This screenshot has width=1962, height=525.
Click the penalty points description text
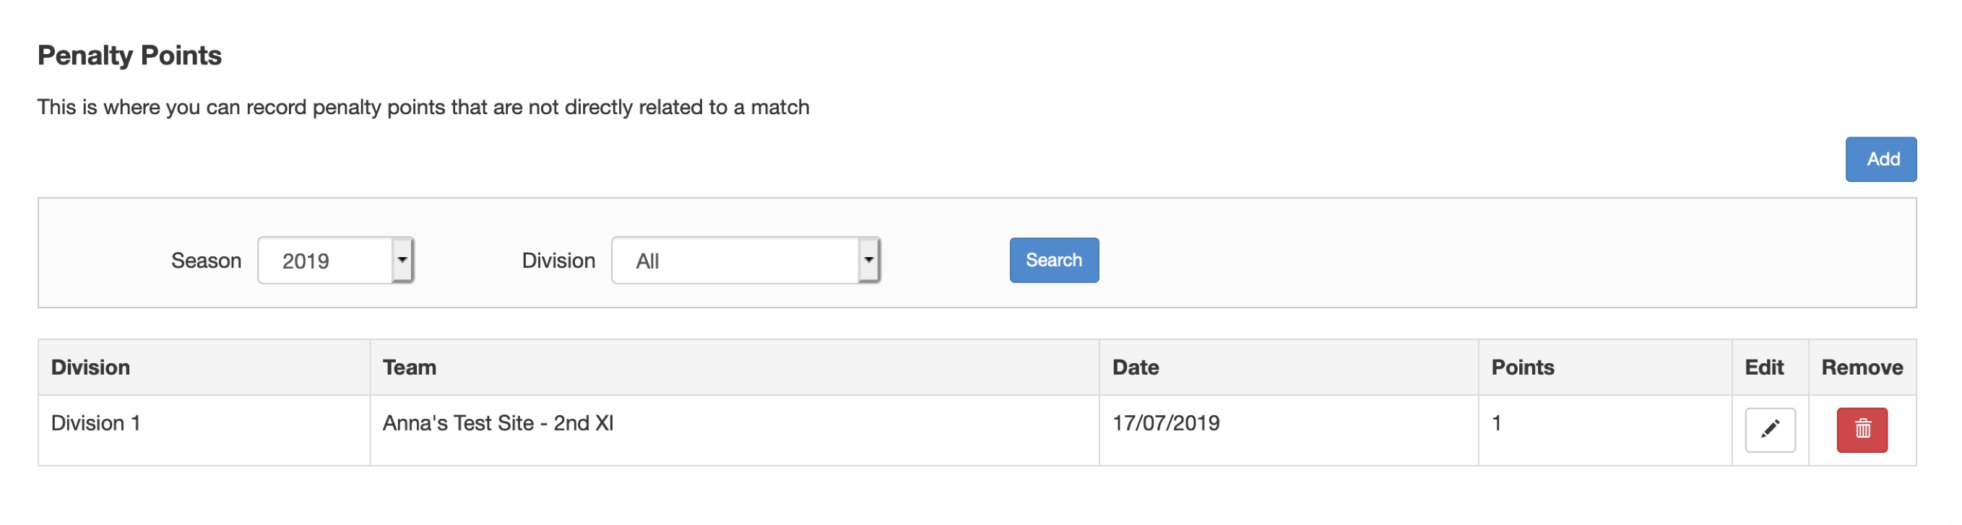pyautogui.click(x=423, y=108)
